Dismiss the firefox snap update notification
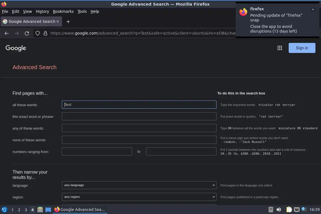The width and height of the screenshot is (321, 214). point(313,9)
